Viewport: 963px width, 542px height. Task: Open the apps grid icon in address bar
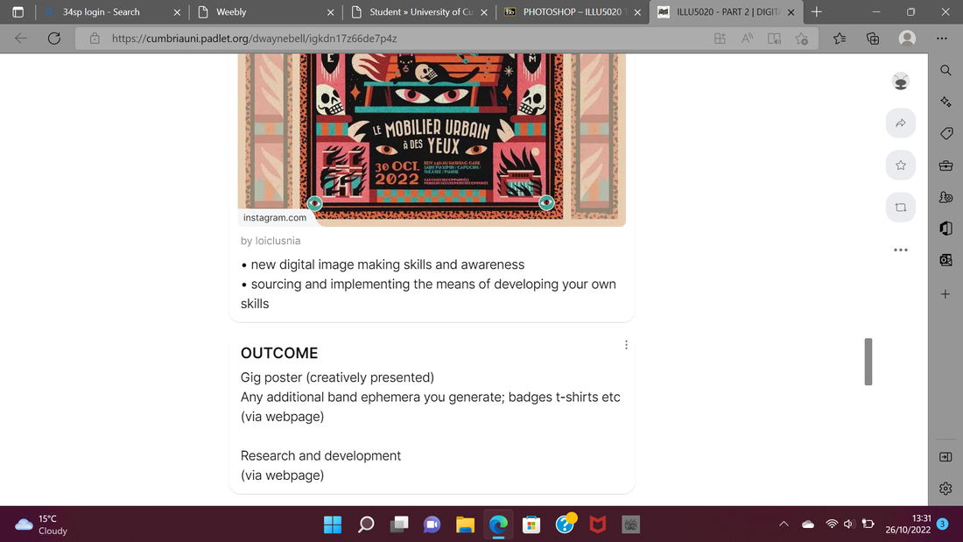pos(720,39)
